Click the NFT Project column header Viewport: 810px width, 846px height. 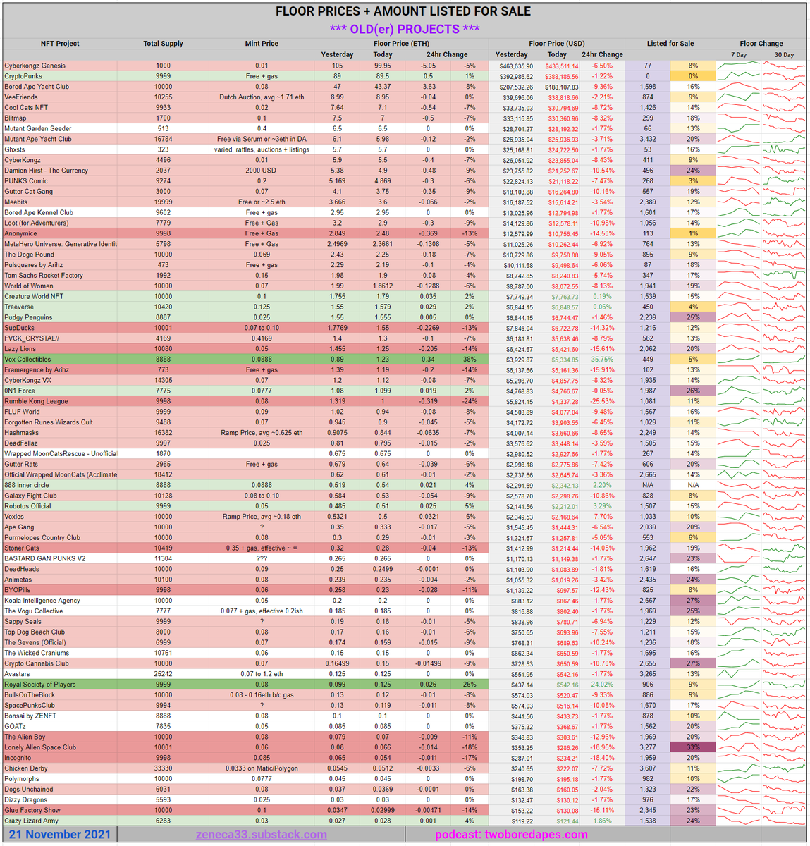point(60,44)
